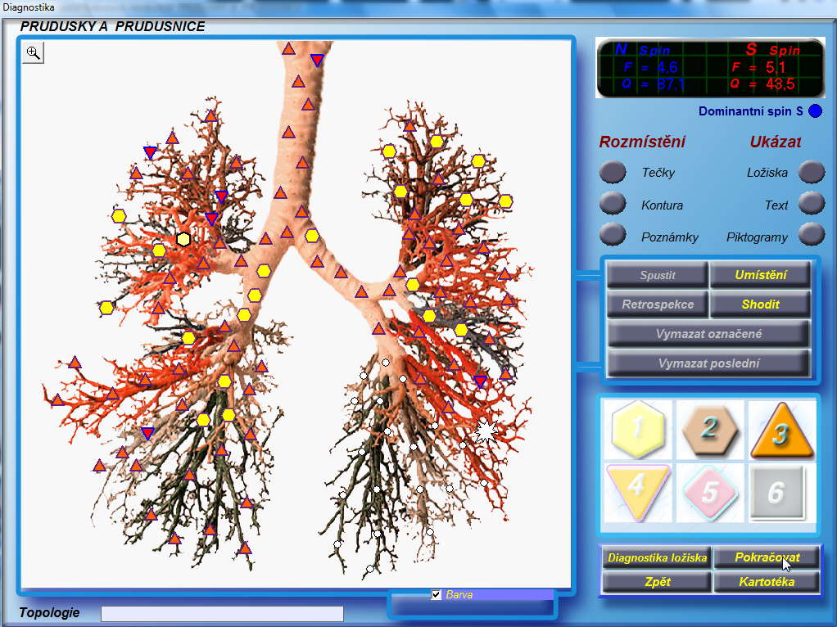
Task: Enable the Ložiska show toggle
Action: click(x=811, y=172)
